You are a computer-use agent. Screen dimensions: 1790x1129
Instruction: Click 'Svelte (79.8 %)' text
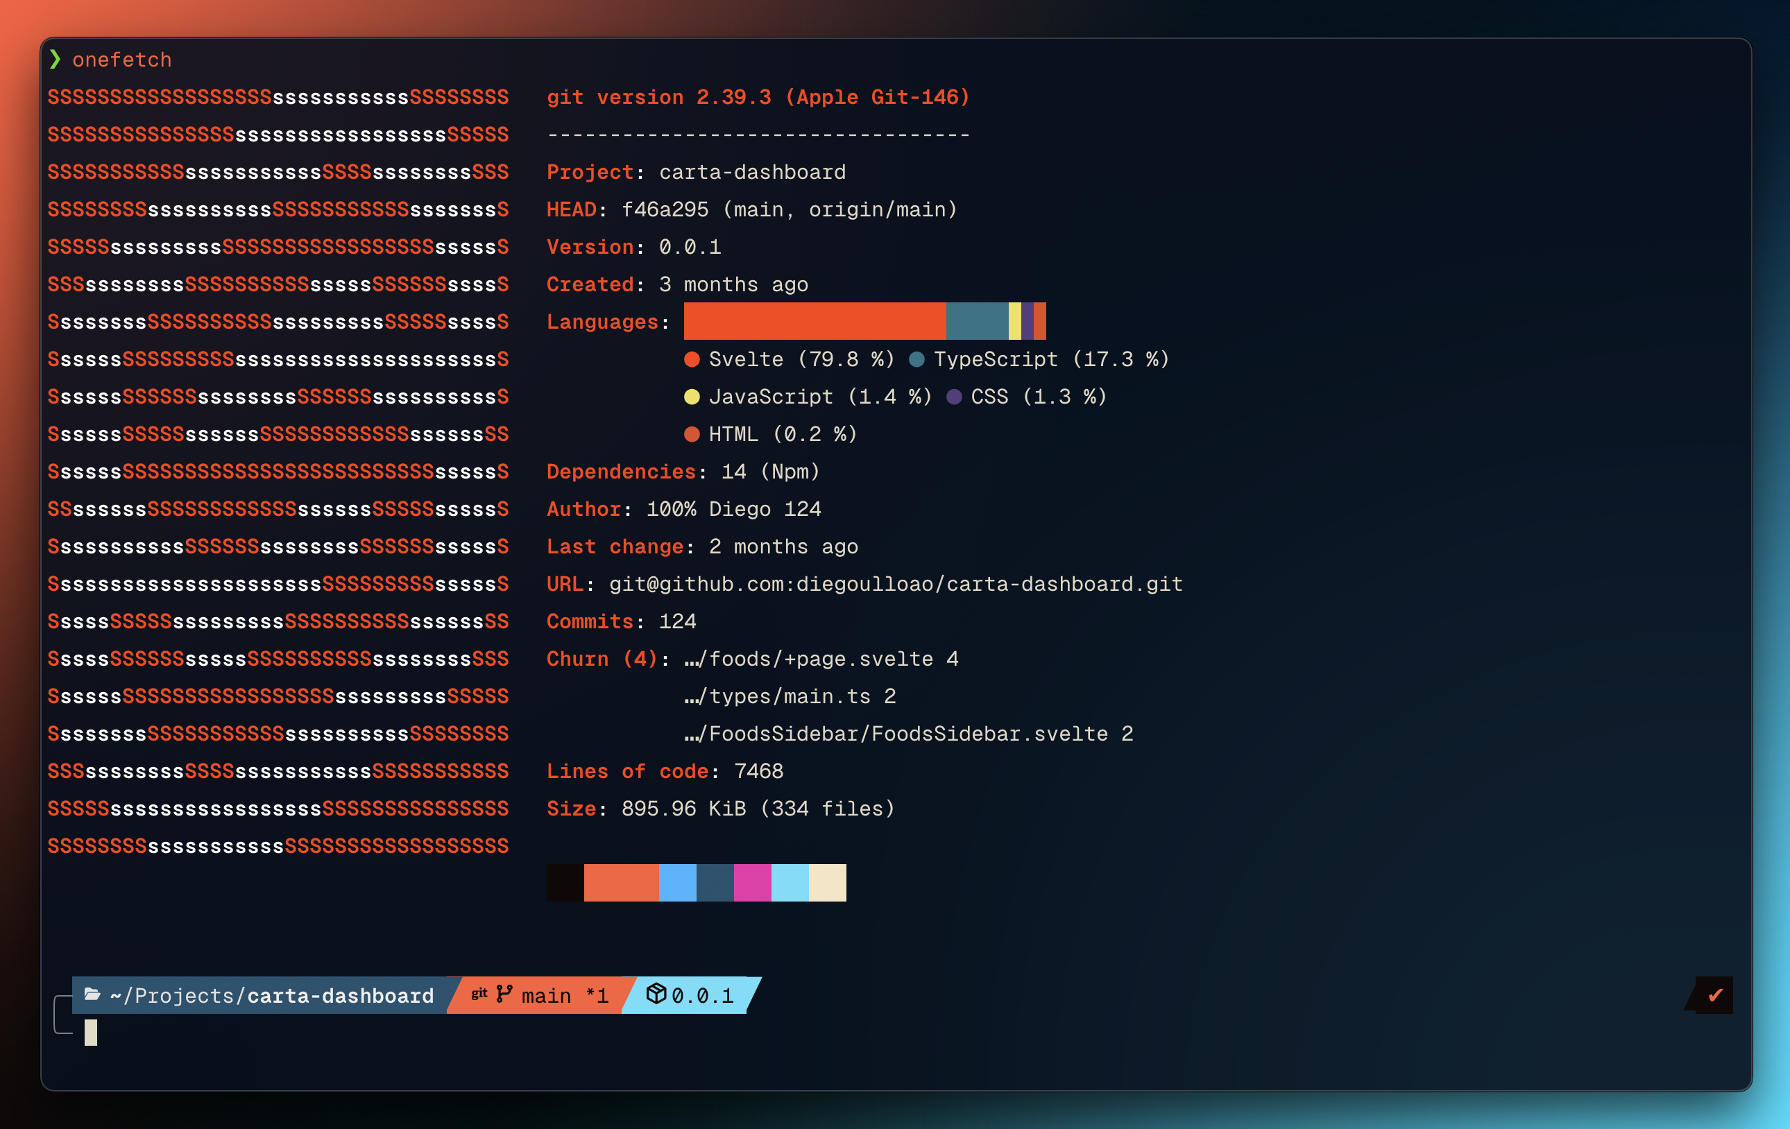click(x=802, y=360)
